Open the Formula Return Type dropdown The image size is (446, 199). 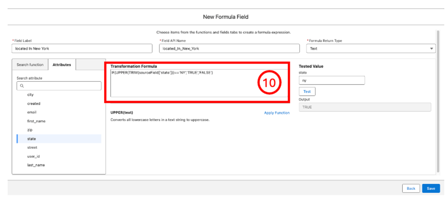point(371,49)
